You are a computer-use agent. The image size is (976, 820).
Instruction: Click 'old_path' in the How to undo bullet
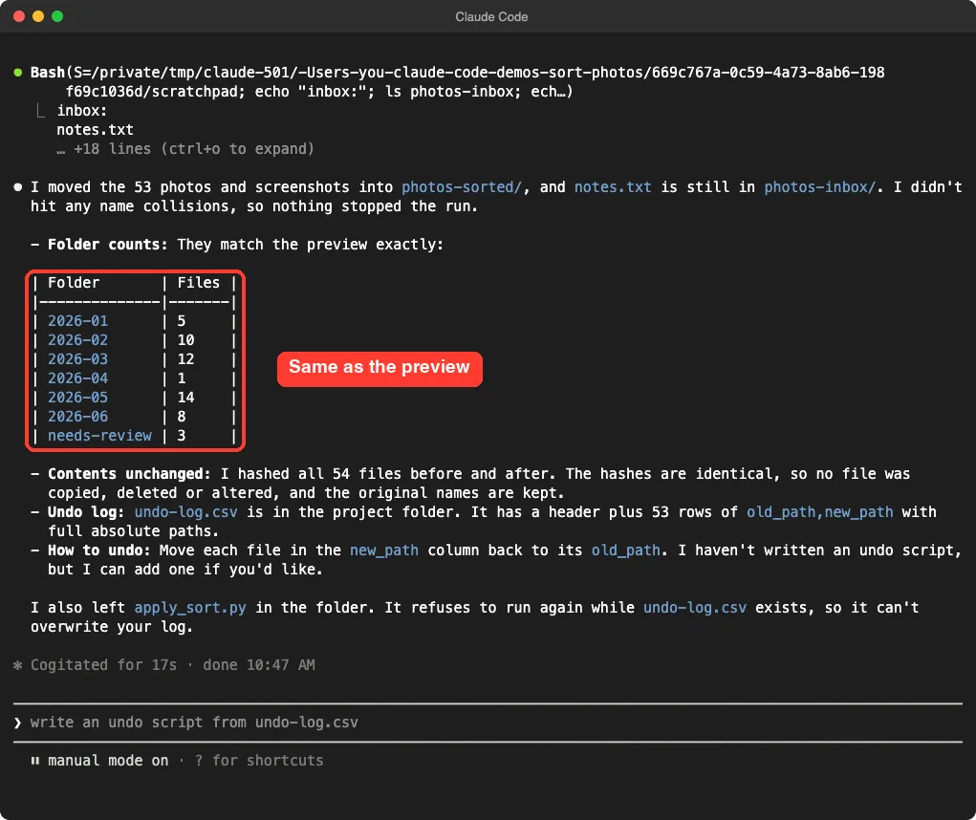pyautogui.click(x=625, y=550)
